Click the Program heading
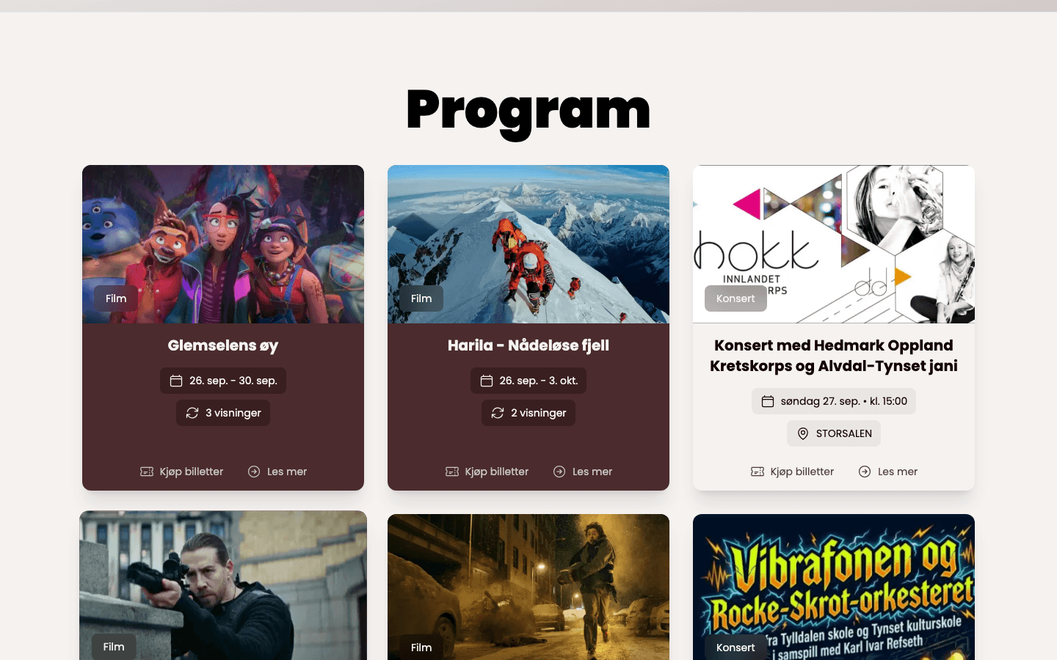This screenshot has width=1057, height=660. 528,111
